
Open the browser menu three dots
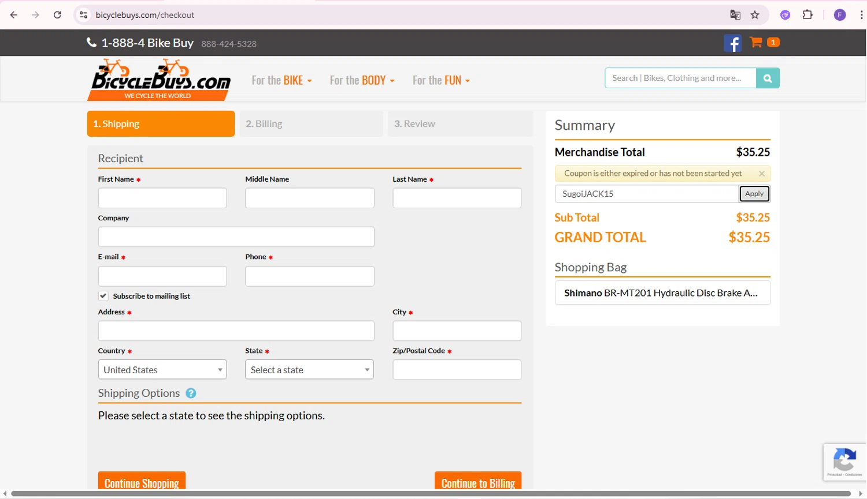(x=862, y=15)
